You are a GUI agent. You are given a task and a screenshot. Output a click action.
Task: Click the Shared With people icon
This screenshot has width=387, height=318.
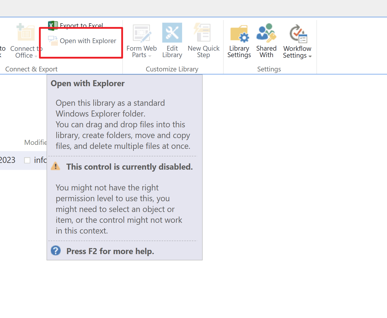(x=266, y=33)
